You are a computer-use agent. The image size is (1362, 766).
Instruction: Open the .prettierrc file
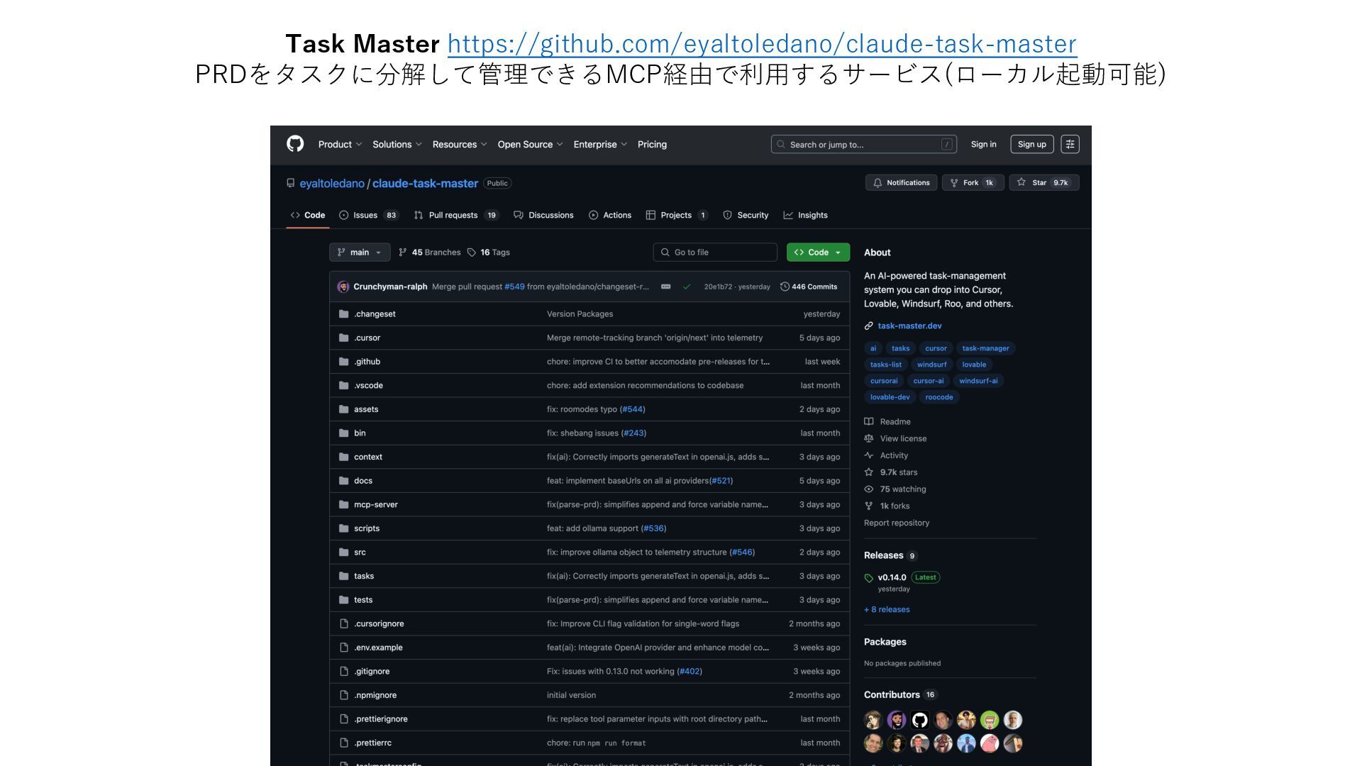[x=372, y=743]
